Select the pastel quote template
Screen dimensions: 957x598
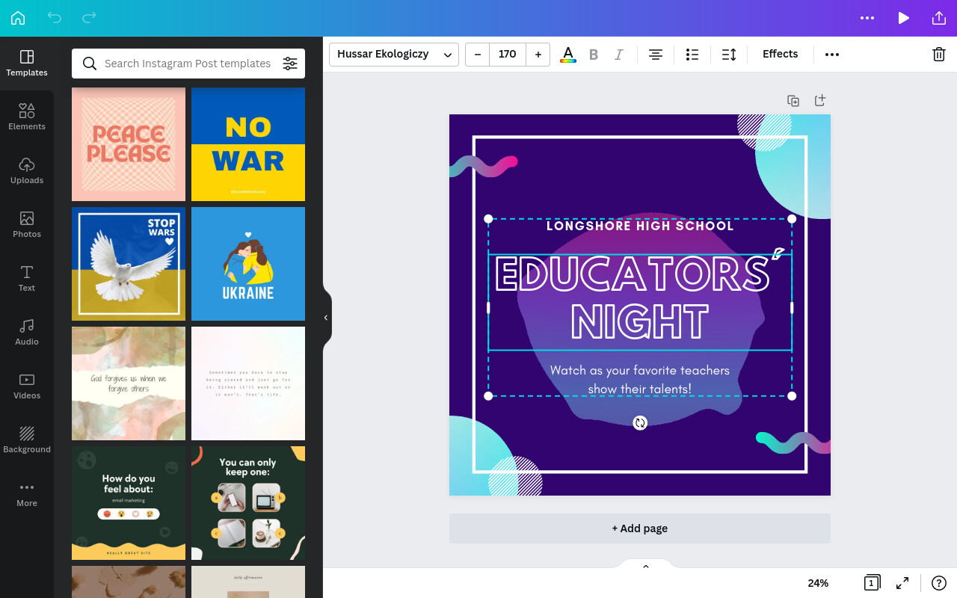click(x=248, y=383)
